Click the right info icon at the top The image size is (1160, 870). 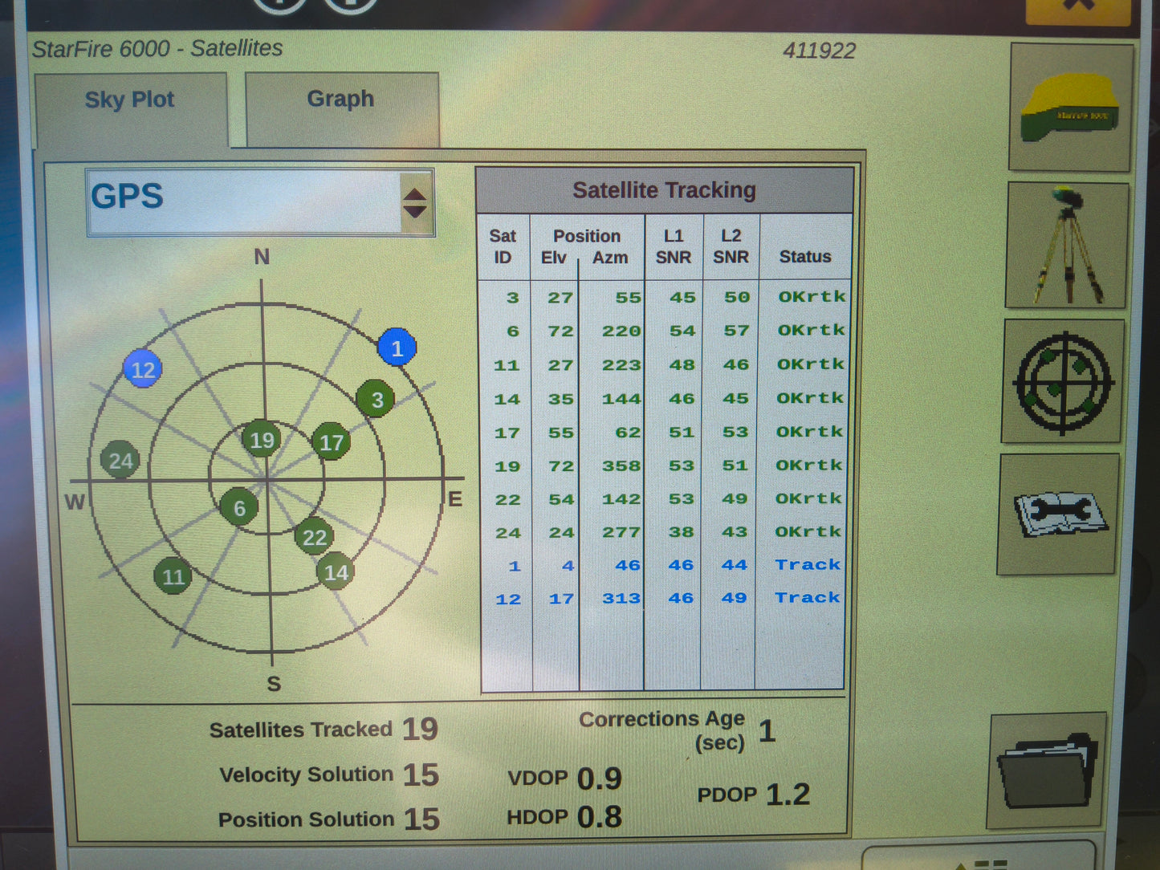pos(352,6)
